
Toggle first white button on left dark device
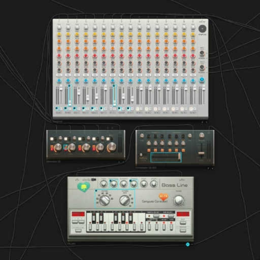click(x=52, y=139)
